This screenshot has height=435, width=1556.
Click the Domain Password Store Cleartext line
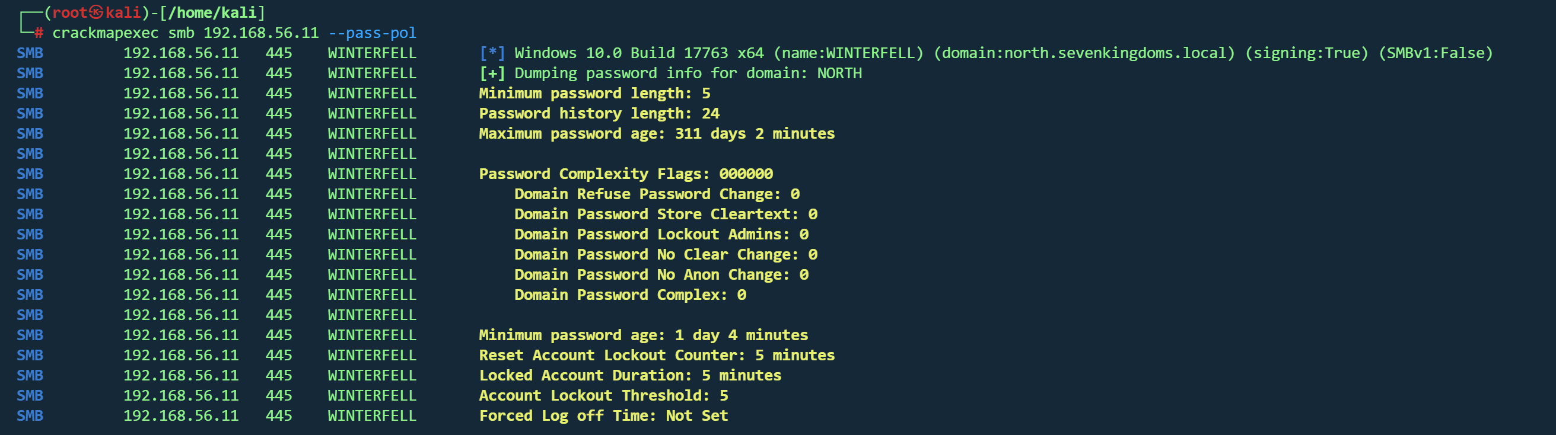tap(666, 214)
